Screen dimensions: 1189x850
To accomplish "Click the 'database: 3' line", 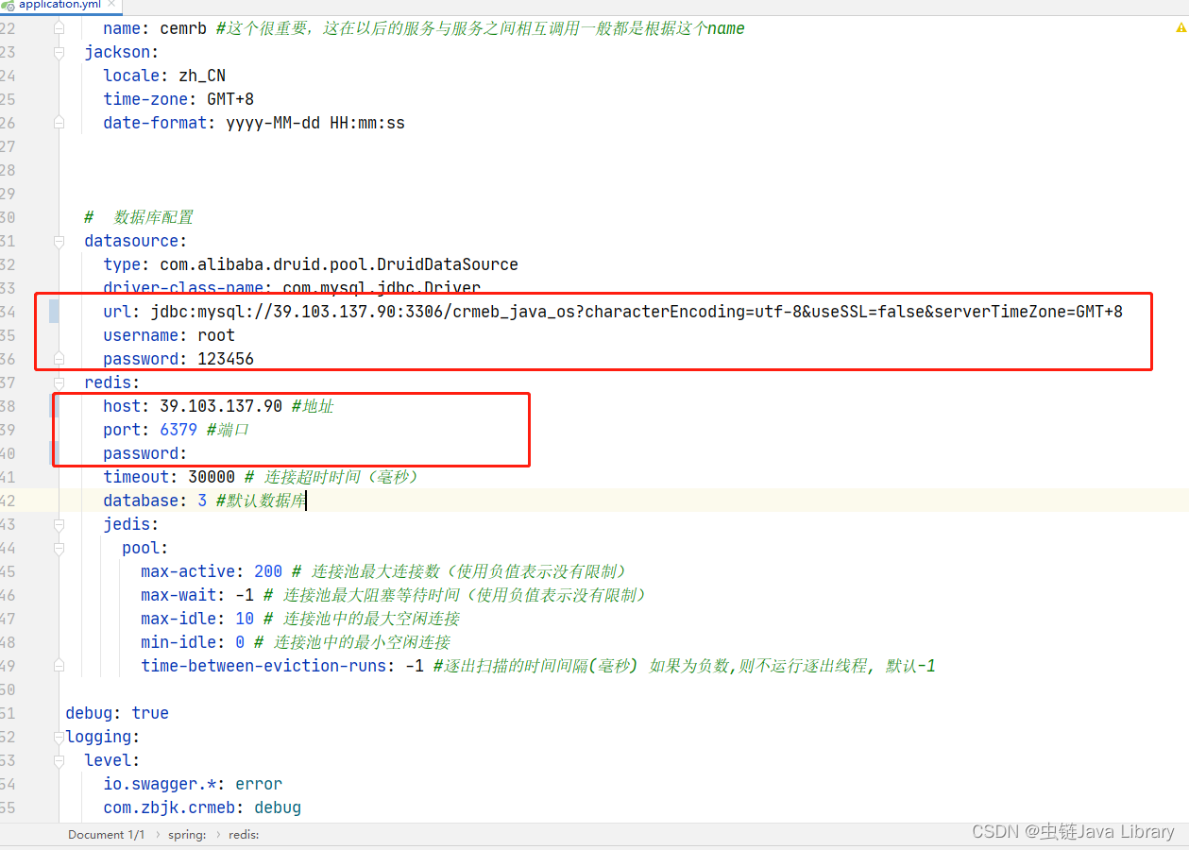I will (204, 501).
